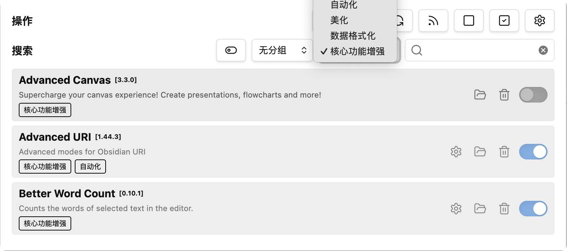This screenshot has width=567, height=251.
Task: Open Better Word Count settings gear
Action: coord(456,209)
